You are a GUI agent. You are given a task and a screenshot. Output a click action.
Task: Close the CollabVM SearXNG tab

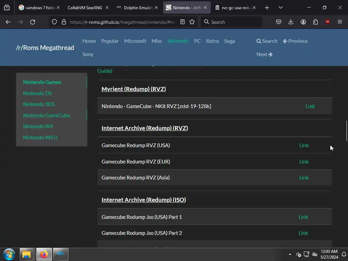click(107, 7)
